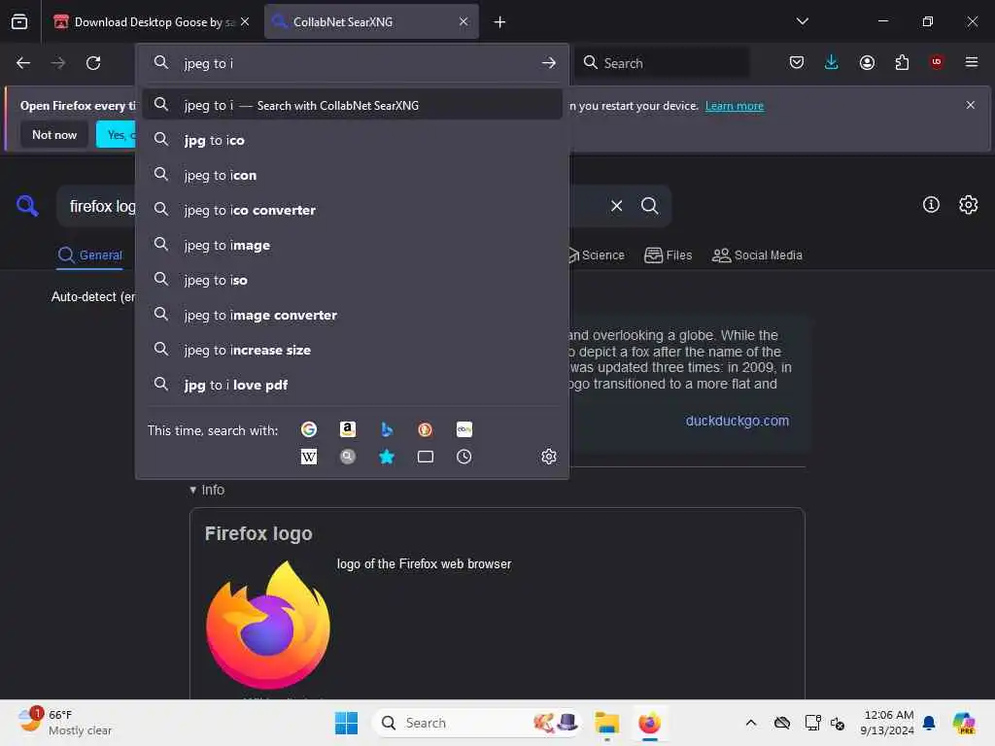Select the Science search category
The image size is (995, 746).
596,255
